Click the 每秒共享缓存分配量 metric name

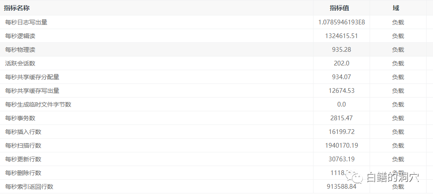pyautogui.click(x=32, y=77)
